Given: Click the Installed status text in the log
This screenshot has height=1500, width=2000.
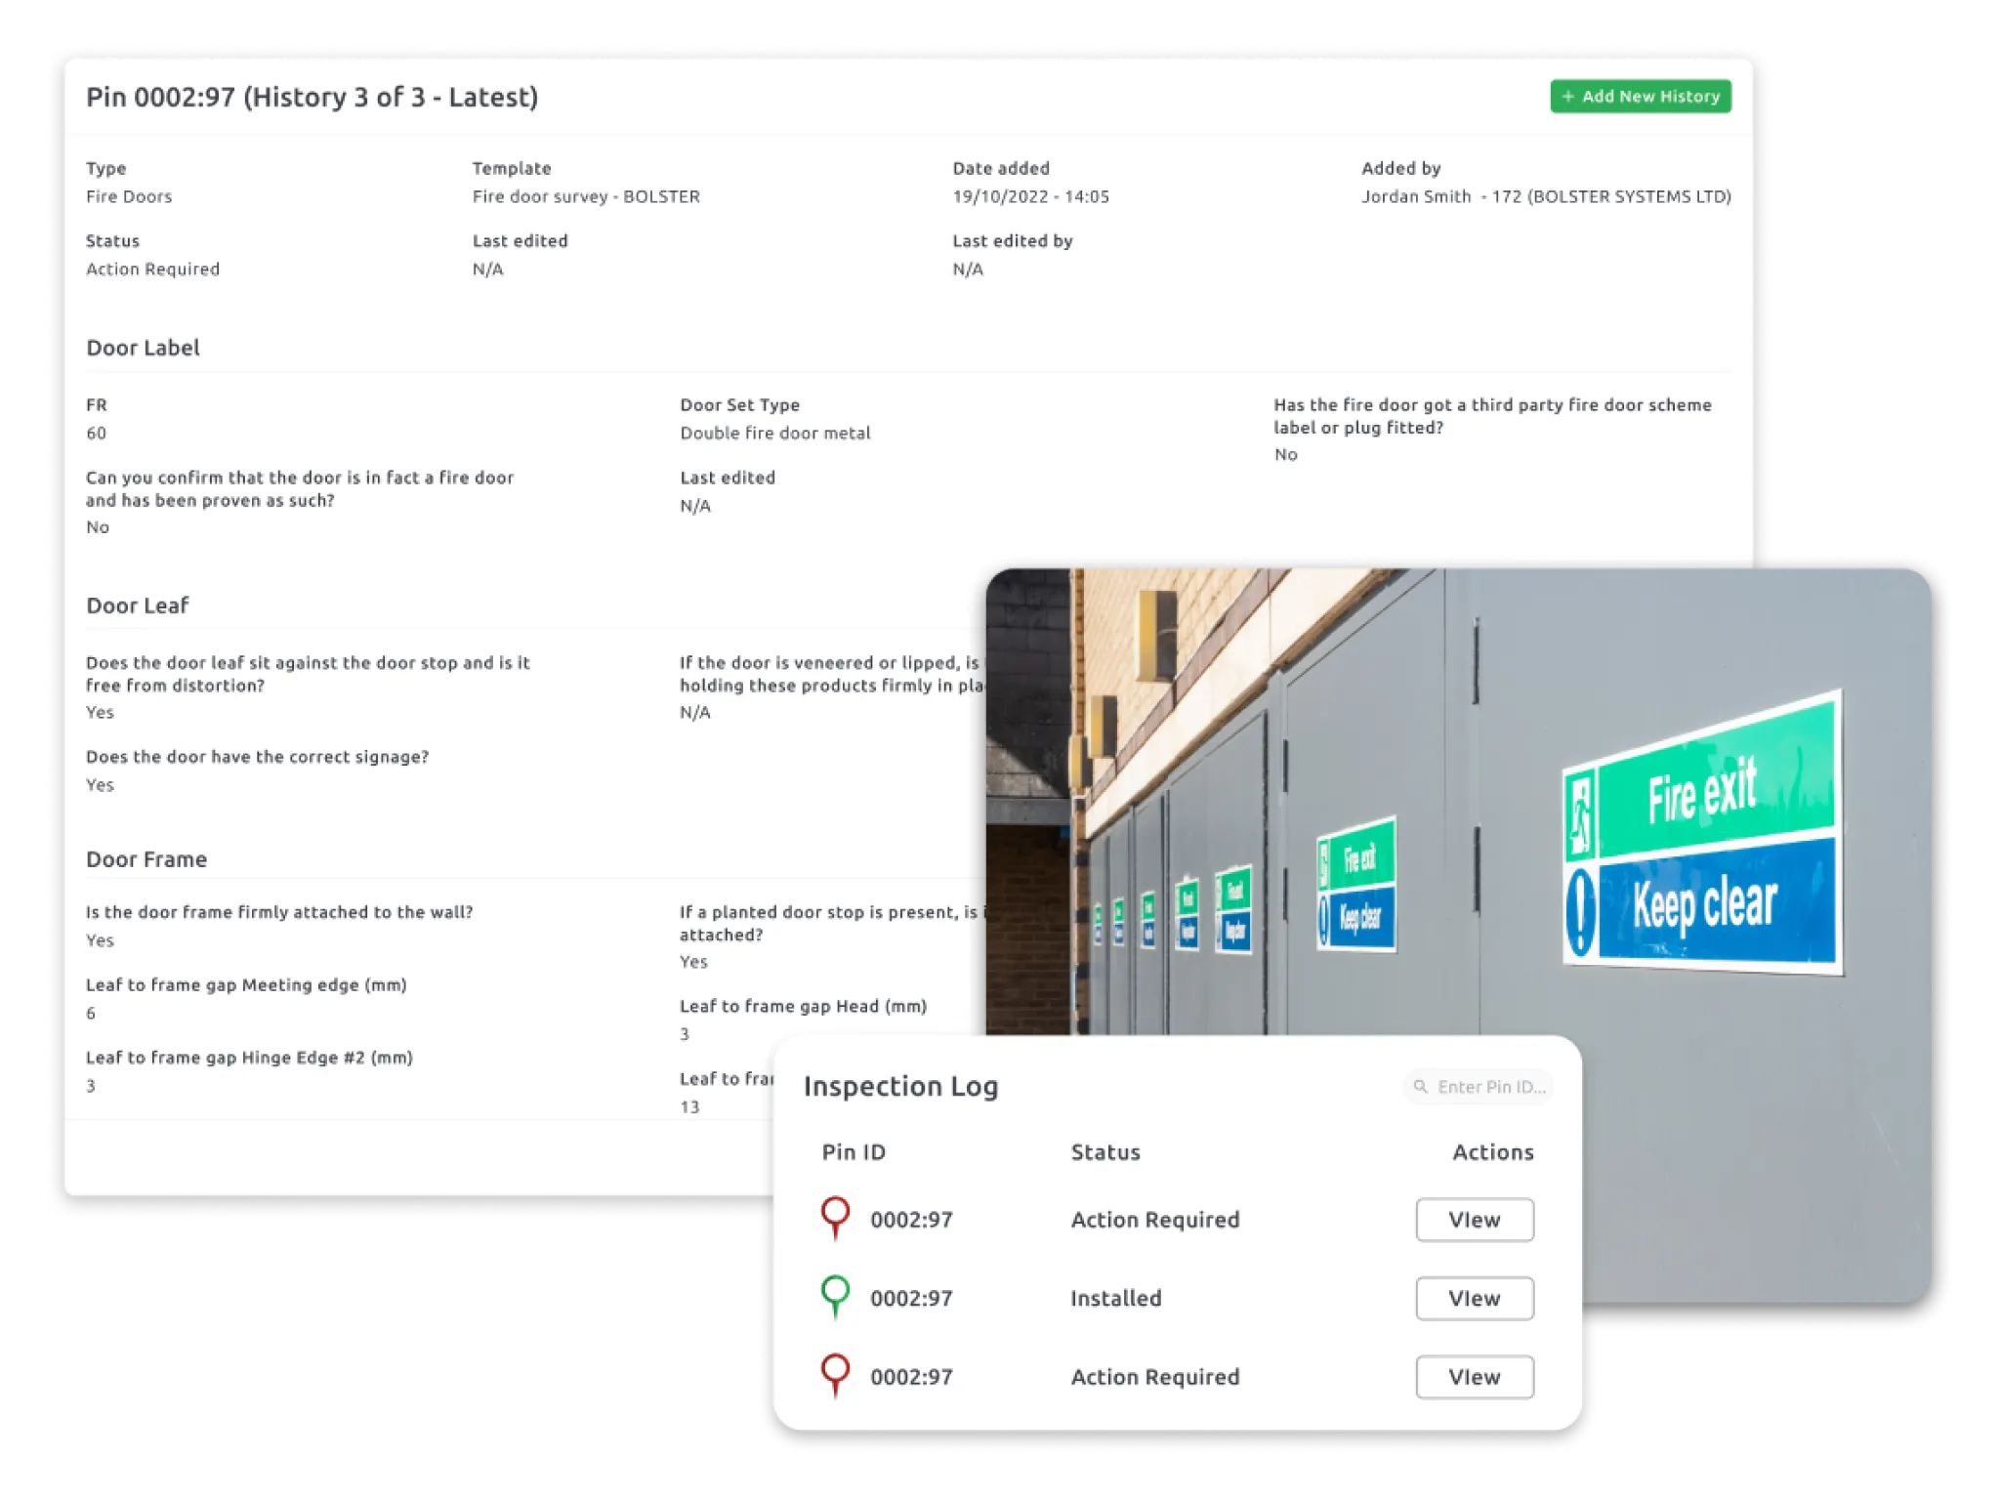Looking at the screenshot, I should pyautogui.click(x=1115, y=1299).
